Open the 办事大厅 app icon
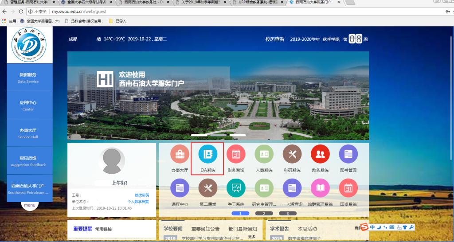The width and height of the screenshot is (454, 242). tap(180, 154)
